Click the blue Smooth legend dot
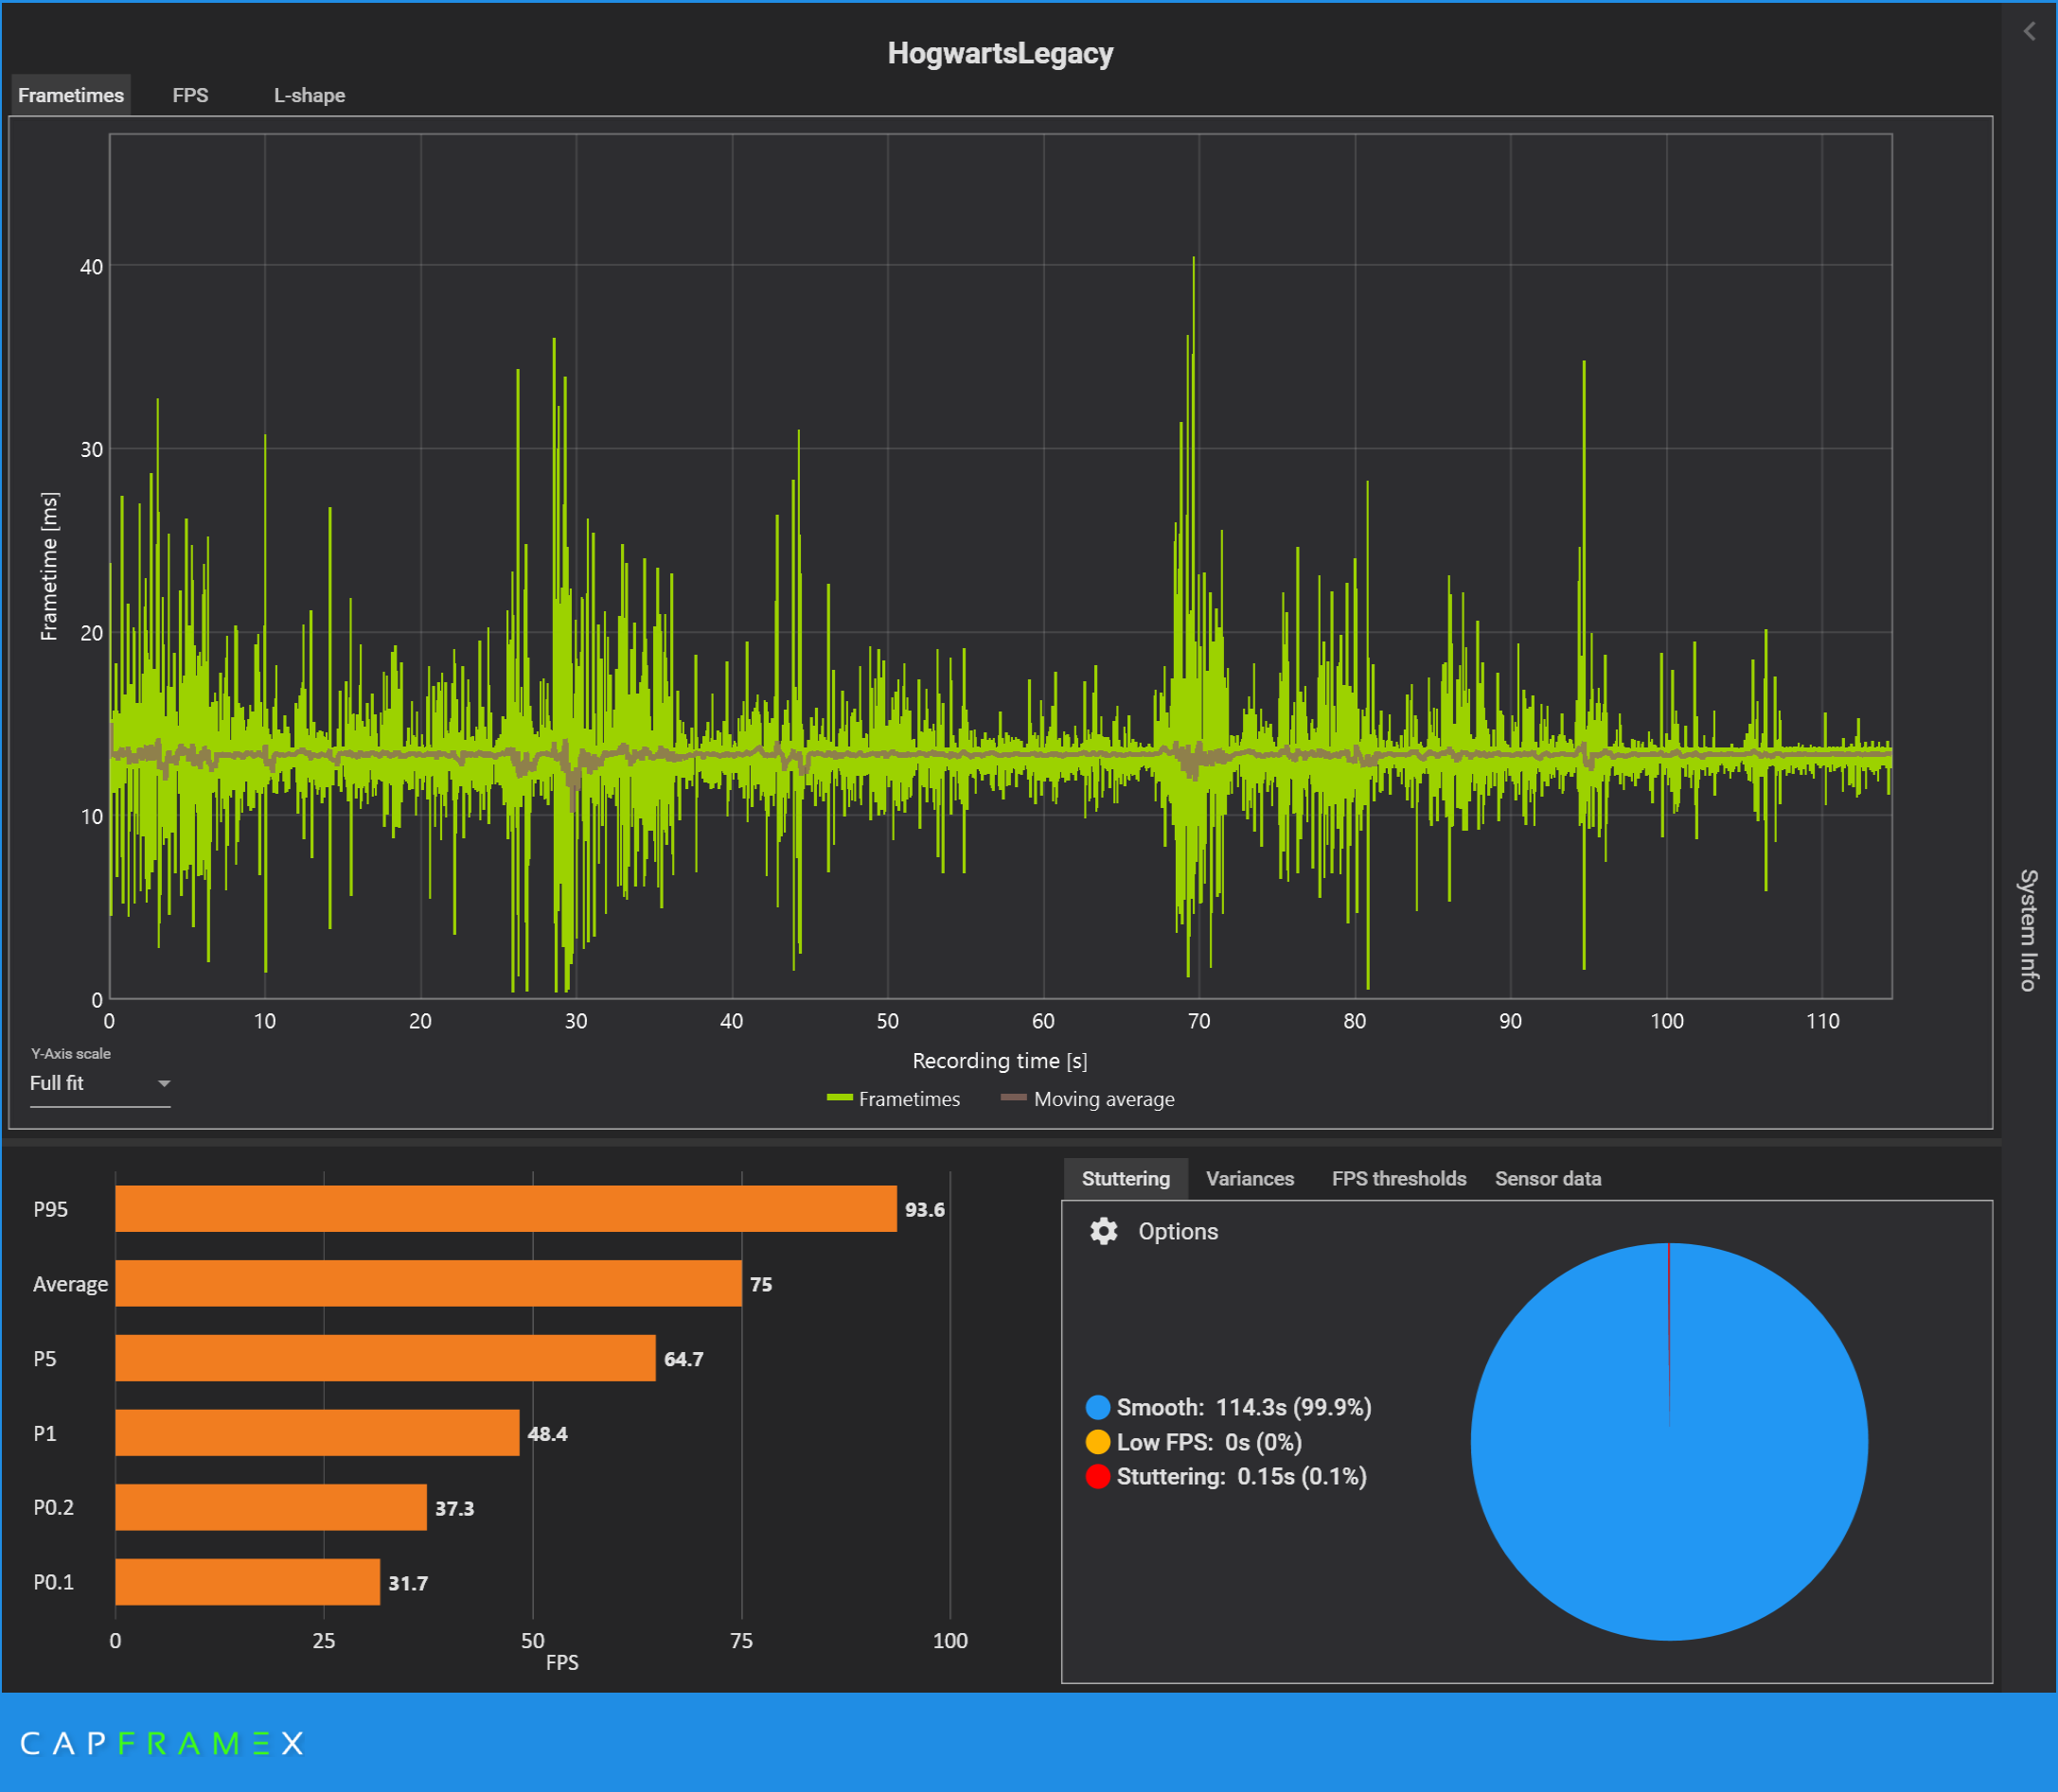This screenshot has height=1792, width=2058. (x=1097, y=1407)
